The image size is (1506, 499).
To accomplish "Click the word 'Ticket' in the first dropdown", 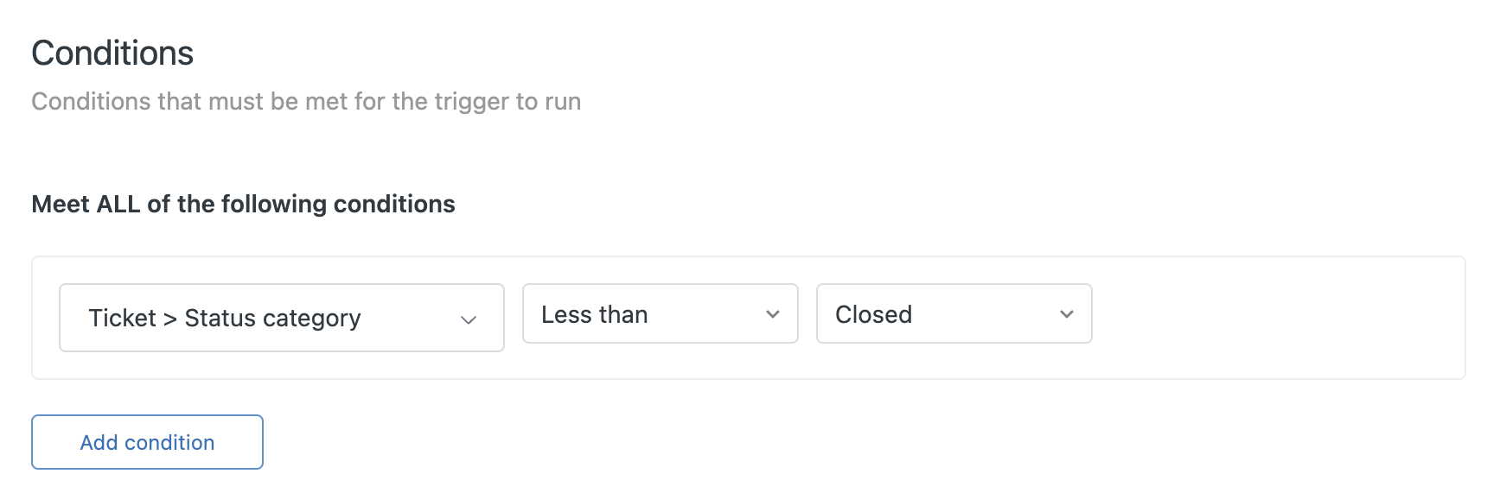I will pyautogui.click(x=122, y=318).
